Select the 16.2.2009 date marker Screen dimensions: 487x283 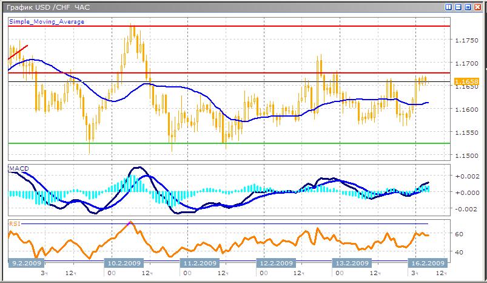[x=426, y=264]
